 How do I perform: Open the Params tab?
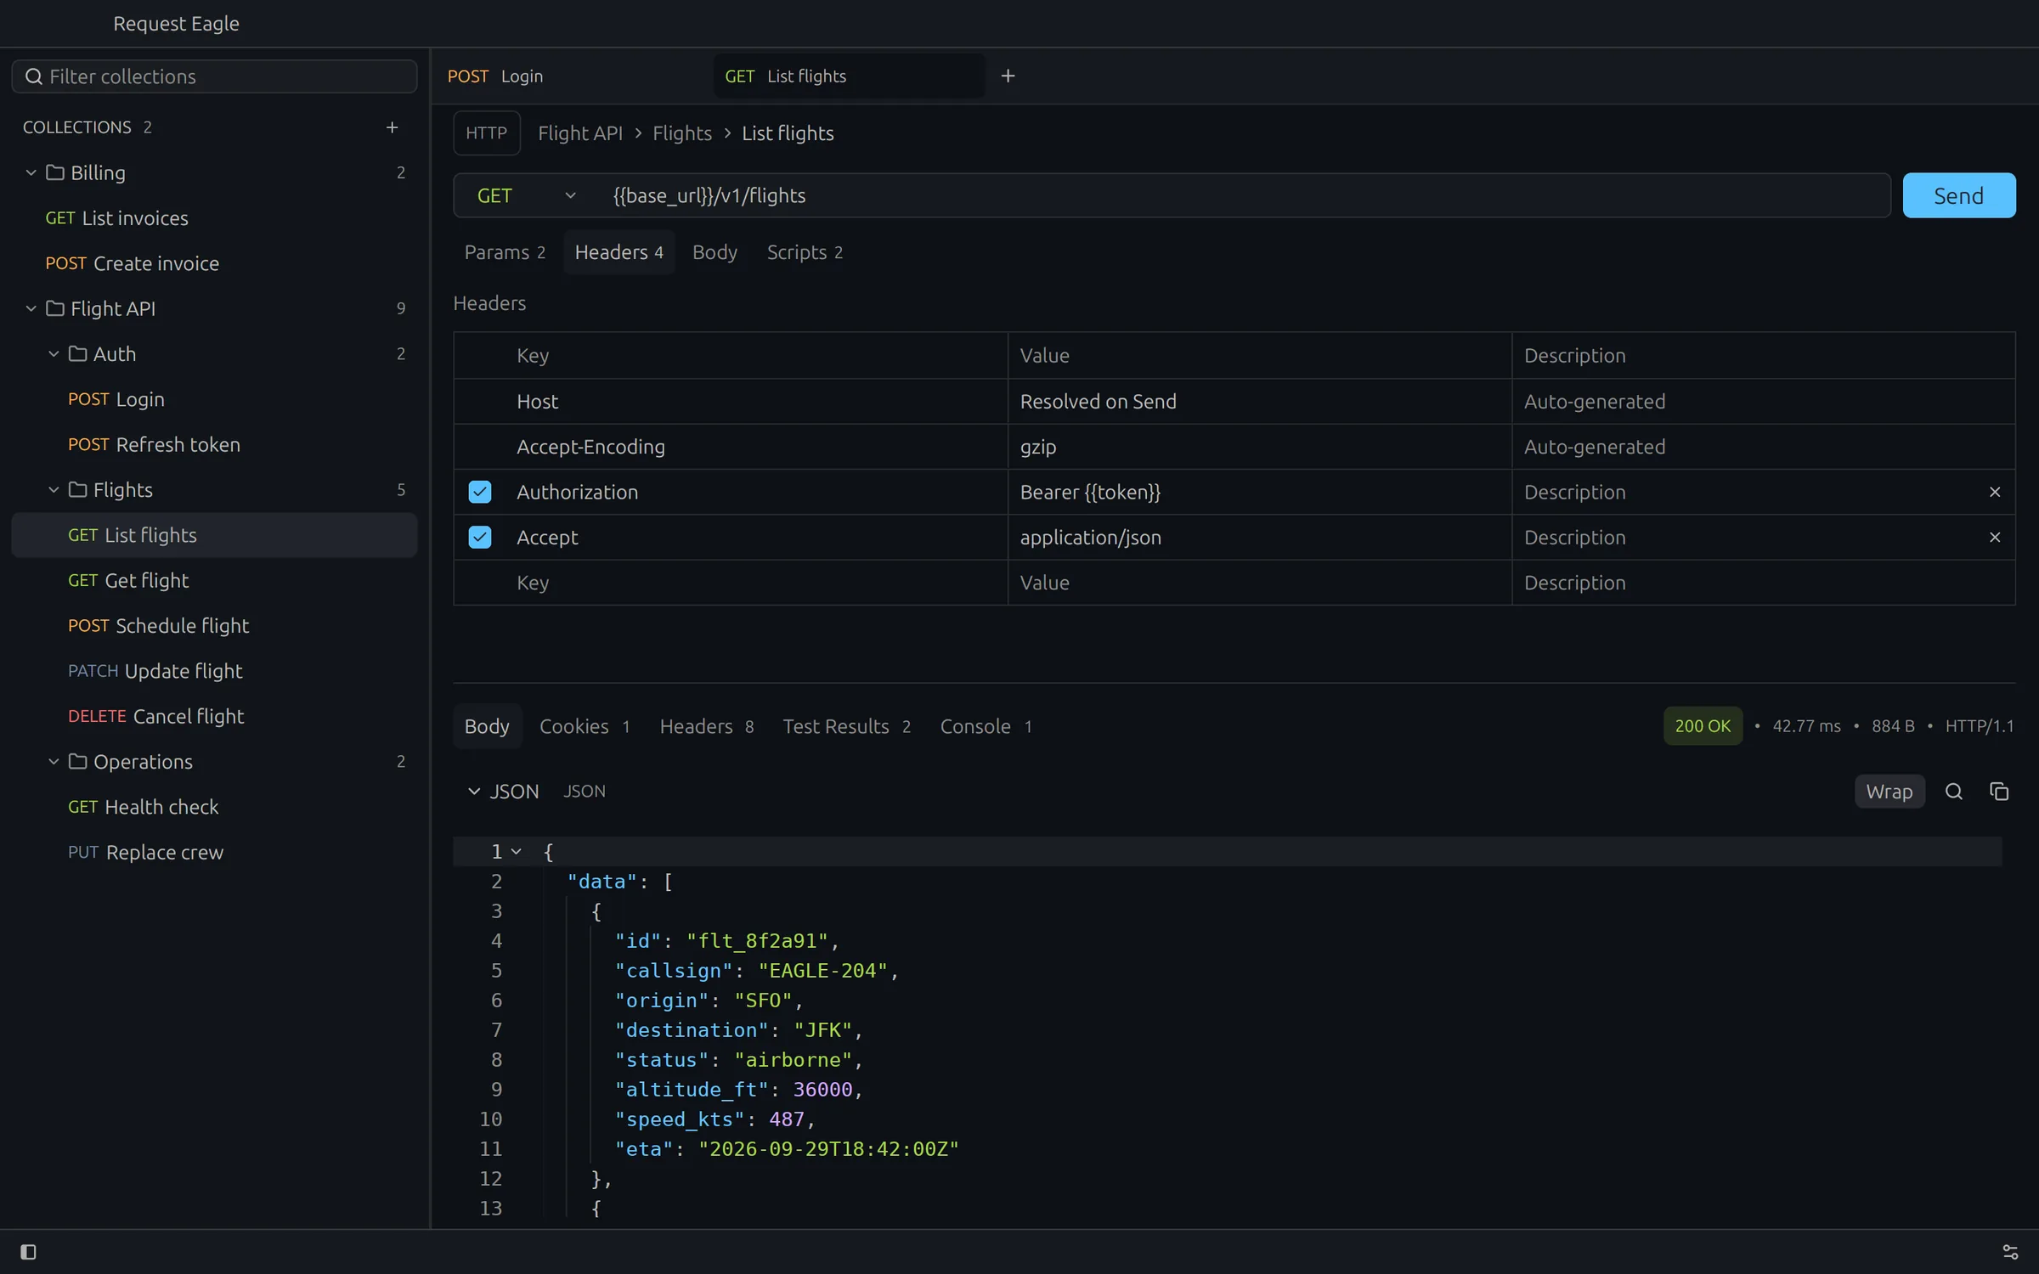pos(505,252)
